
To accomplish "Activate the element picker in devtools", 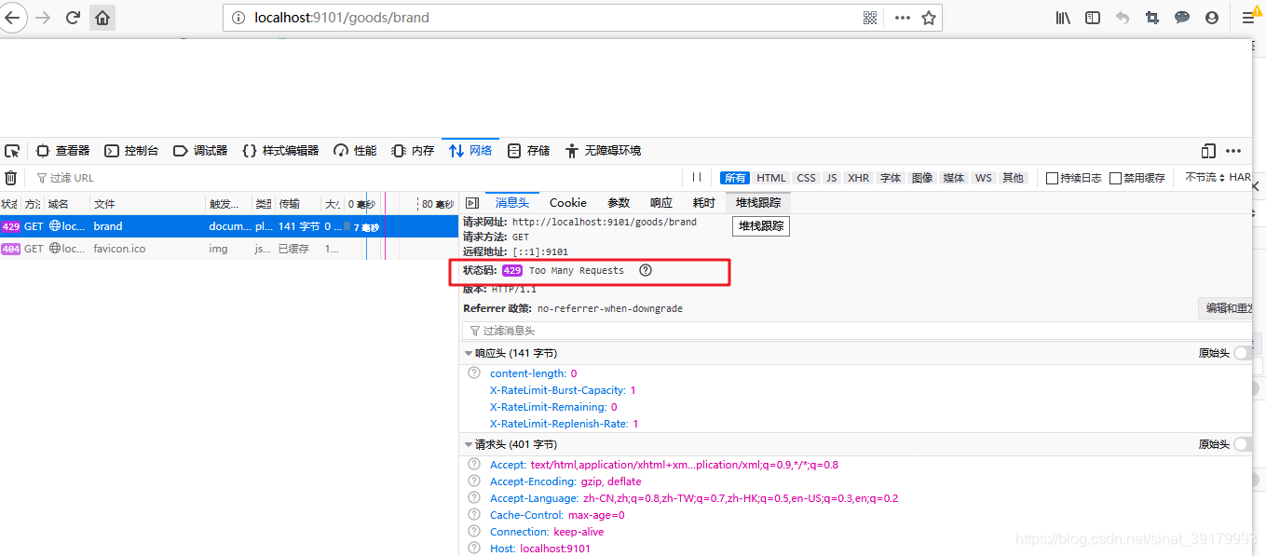I will pyautogui.click(x=12, y=151).
